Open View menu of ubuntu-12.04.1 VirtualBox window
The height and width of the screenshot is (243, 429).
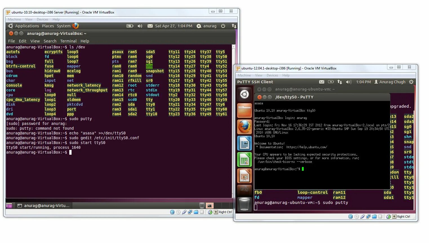coord(259,75)
